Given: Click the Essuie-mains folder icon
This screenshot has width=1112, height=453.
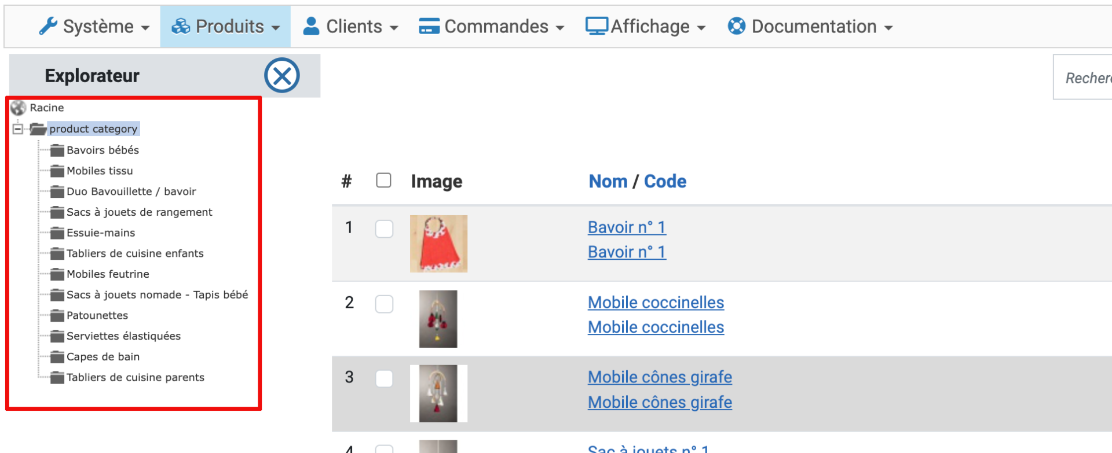Looking at the screenshot, I should [57, 233].
